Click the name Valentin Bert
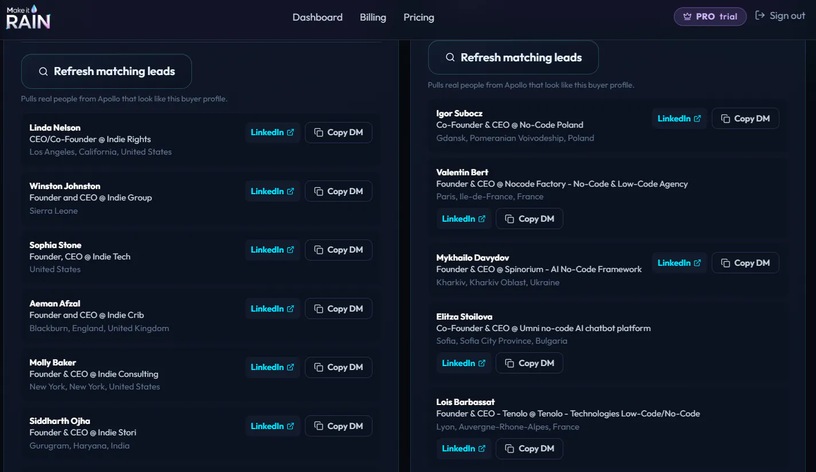The height and width of the screenshot is (472, 816). click(x=462, y=172)
